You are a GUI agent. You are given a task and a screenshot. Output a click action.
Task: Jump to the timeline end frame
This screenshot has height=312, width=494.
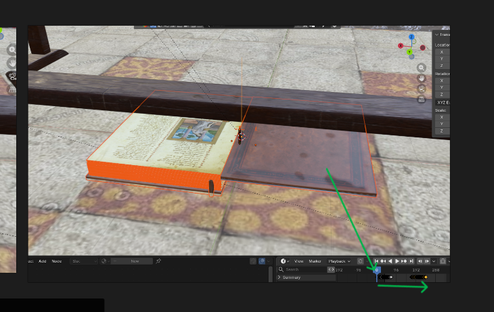[411, 261]
